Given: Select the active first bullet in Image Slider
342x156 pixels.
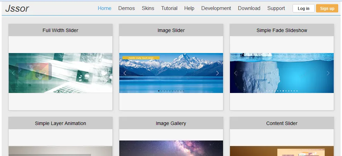Looking at the screenshot, I should (x=159, y=91).
